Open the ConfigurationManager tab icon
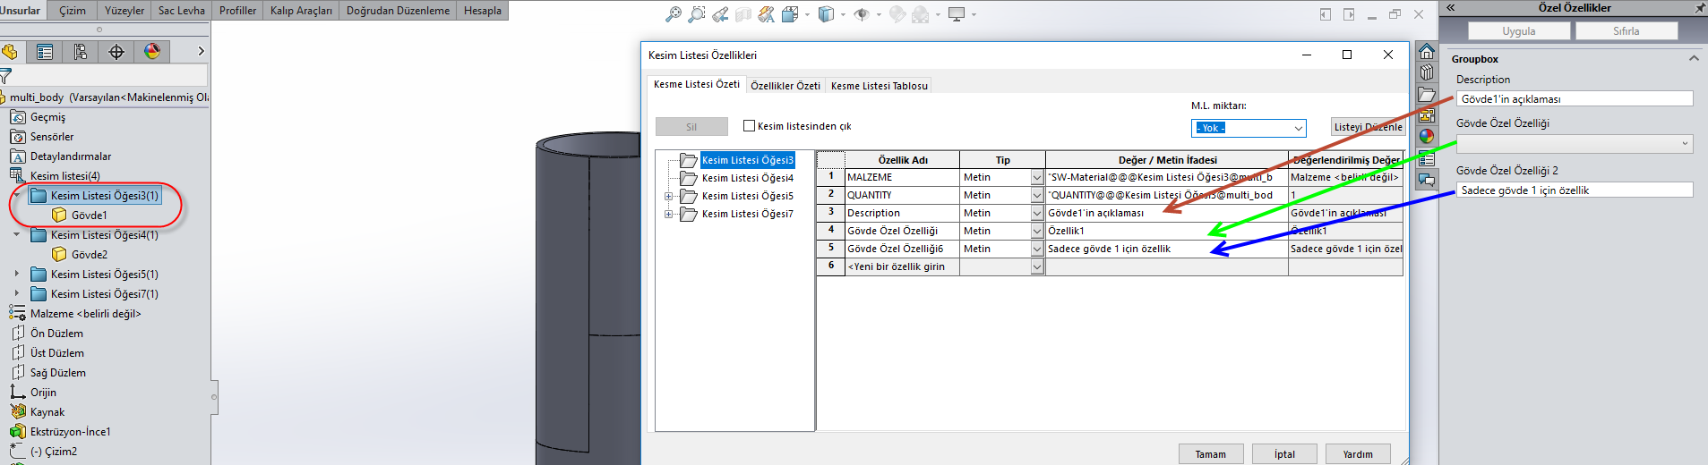This screenshot has width=1708, height=465. 81,52
